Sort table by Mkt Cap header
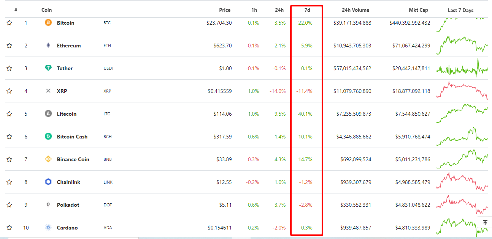The width and height of the screenshot is (492, 239). click(x=419, y=10)
